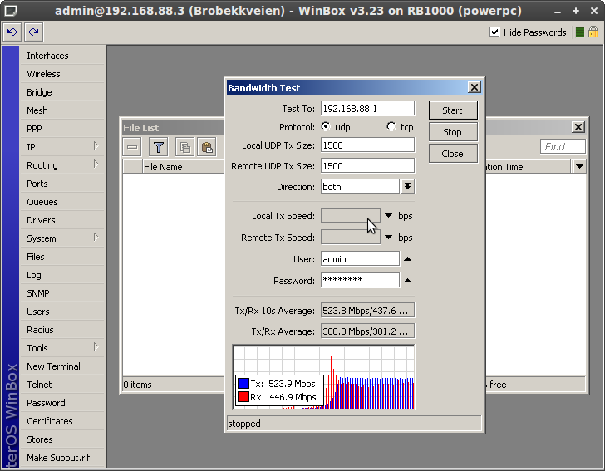605x471 pixels.
Task: Click the Tx/Rx 10s Average value
Action: pos(367,310)
